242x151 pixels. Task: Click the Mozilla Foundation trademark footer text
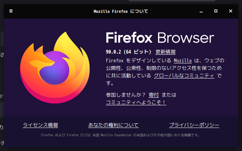pos(120,135)
